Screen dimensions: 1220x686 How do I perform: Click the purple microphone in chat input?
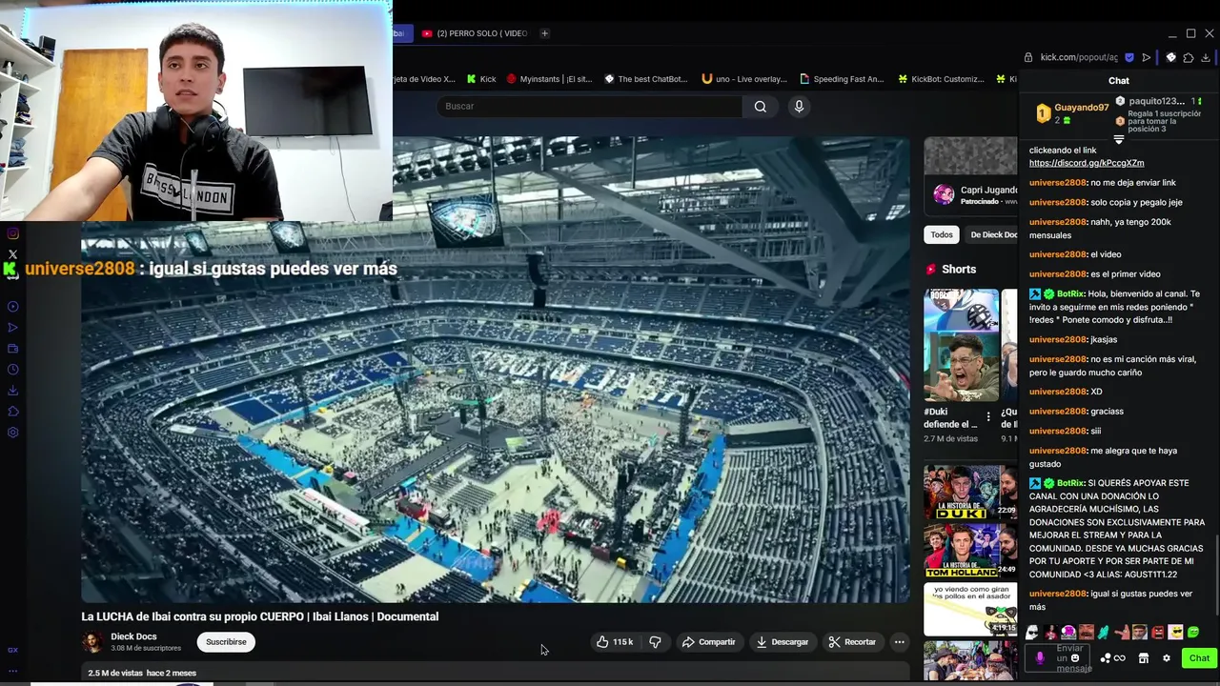coord(1040,657)
